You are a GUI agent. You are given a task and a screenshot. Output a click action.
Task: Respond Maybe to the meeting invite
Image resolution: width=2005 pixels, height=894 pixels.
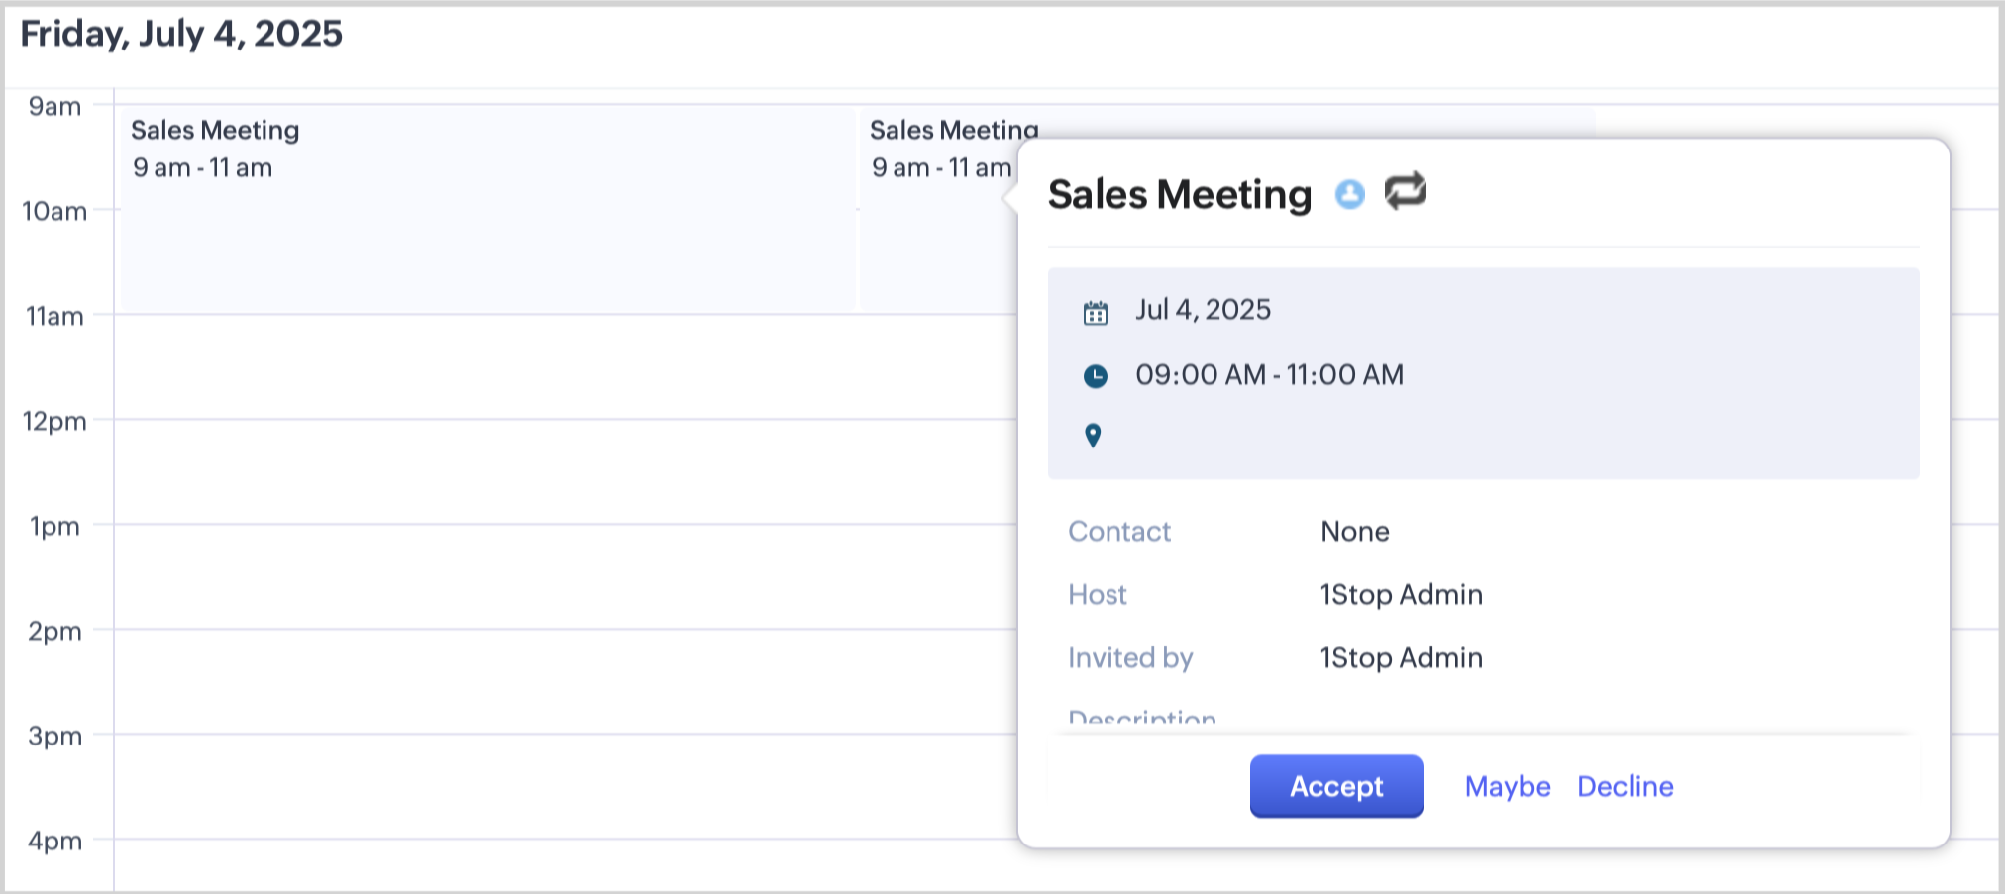pos(1507,786)
